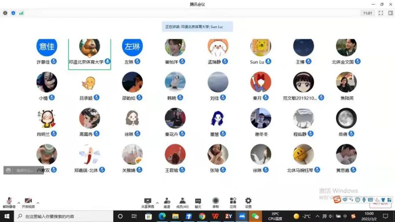Enter fullscreen mode icon
Image resolution: width=395 pixels, height=222 pixels.
pos(381,13)
